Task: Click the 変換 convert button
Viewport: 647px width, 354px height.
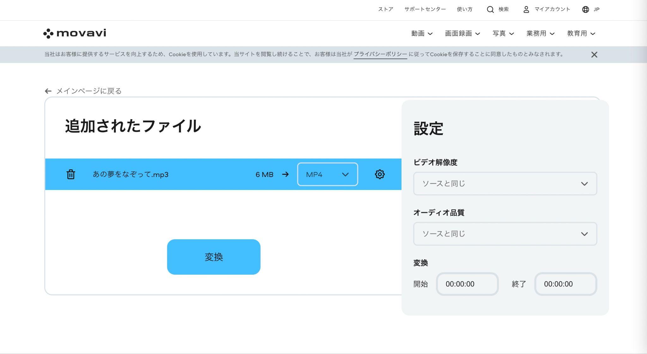Action: (214, 257)
